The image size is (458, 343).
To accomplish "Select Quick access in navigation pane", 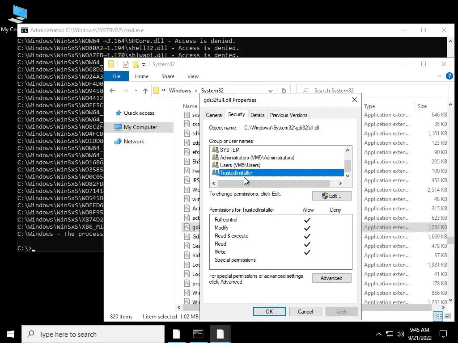I will 139,113.
